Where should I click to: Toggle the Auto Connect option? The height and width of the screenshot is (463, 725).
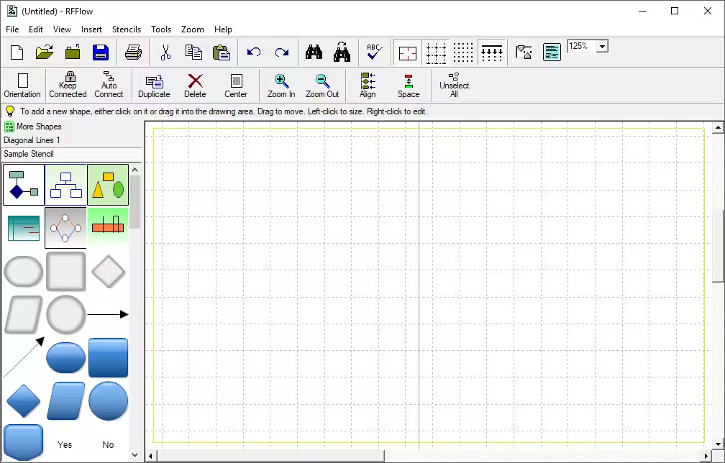tap(109, 86)
